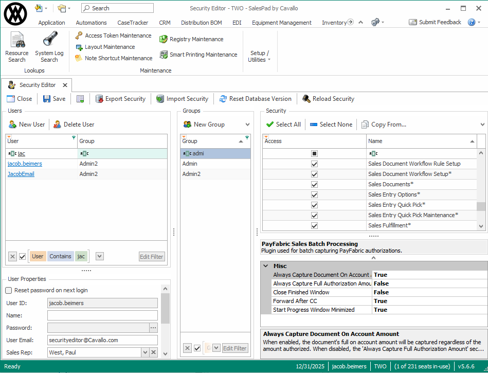
Task: Open the Sales Rep dropdown list
Action: click(x=144, y=352)
